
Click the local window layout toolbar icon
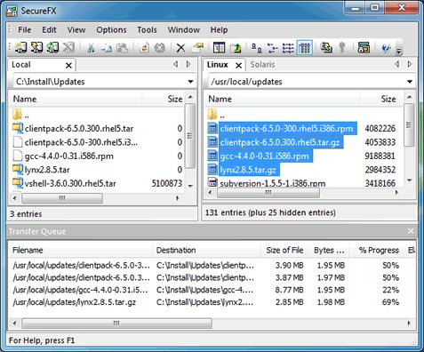(219, 48)
